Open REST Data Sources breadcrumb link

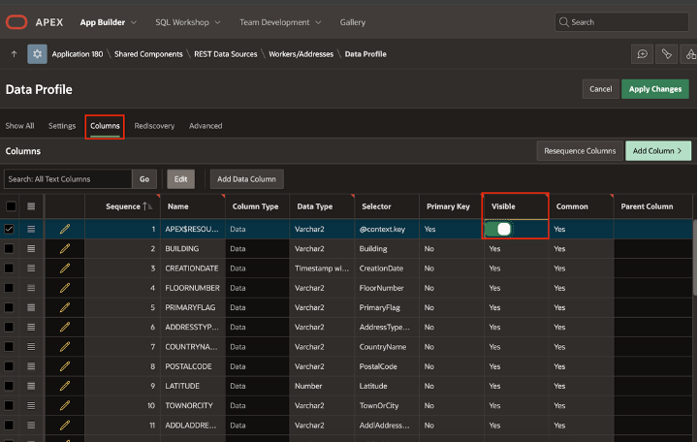tap(224, 54)
